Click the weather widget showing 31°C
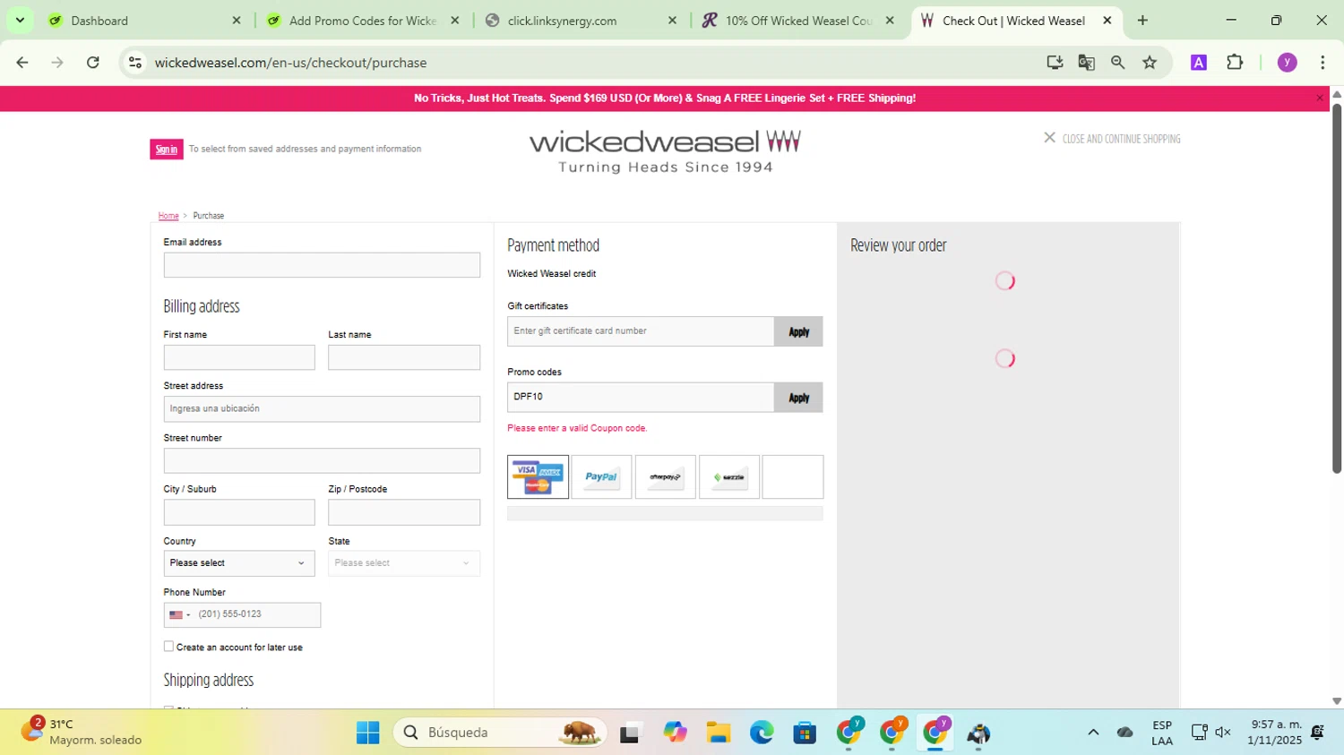The height and width of the screenshot is (755, 1344). [x=82, y=732]
